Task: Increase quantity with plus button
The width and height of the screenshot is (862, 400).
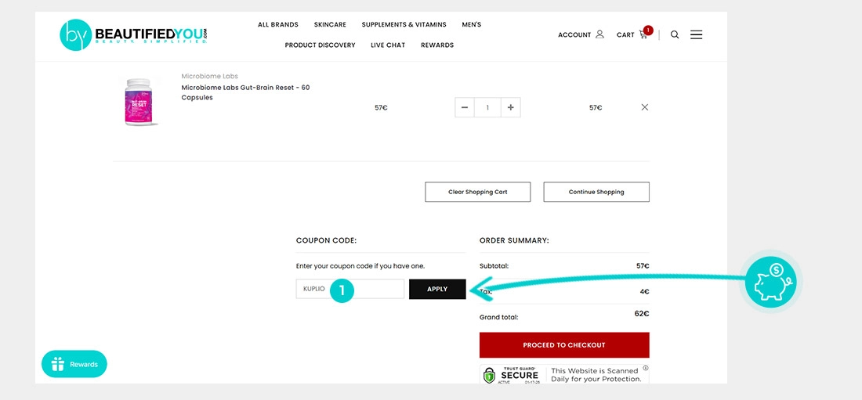Action: (x=511, y=107)
